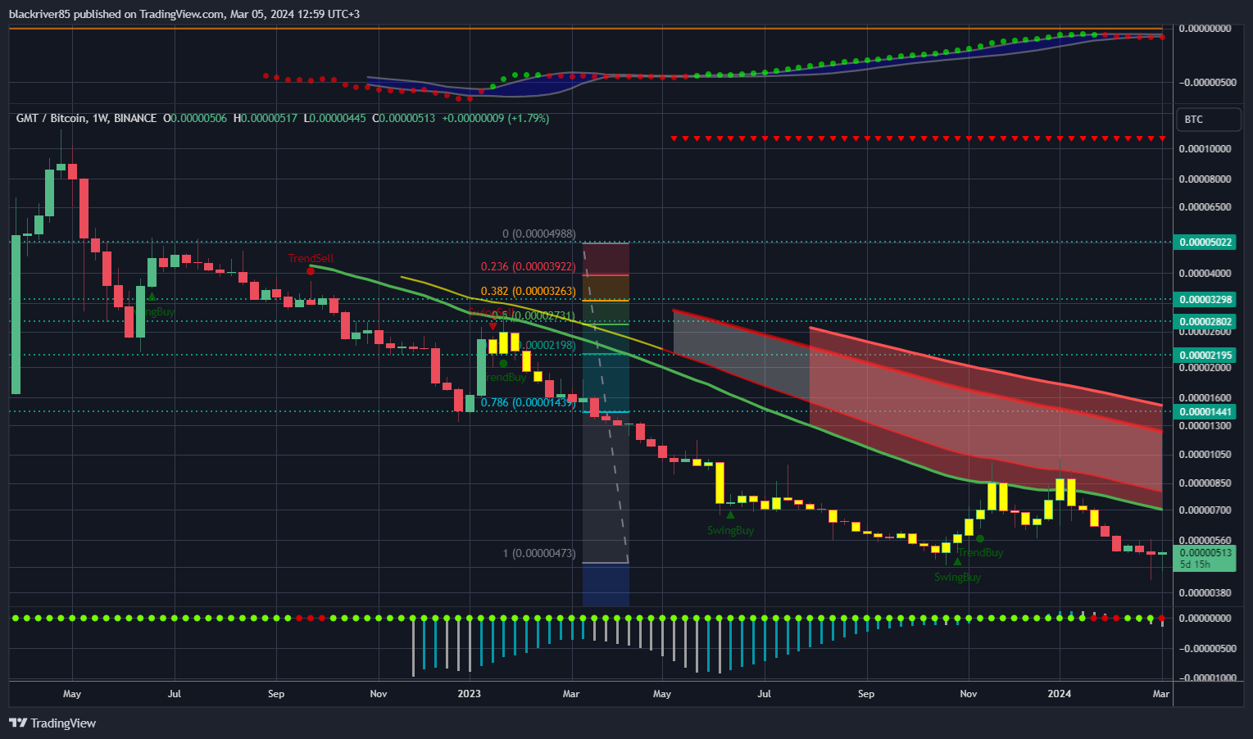Screen dimensions: 1253x739
Task: Click the 0.00001600 price axis label
Action: [x=1205, y=398]
